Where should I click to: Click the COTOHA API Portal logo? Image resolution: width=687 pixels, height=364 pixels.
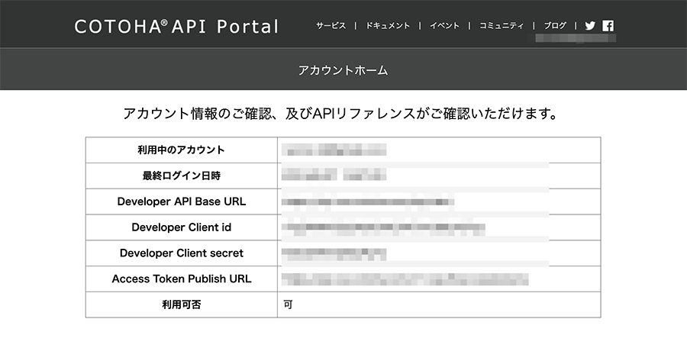coord(176,27)
